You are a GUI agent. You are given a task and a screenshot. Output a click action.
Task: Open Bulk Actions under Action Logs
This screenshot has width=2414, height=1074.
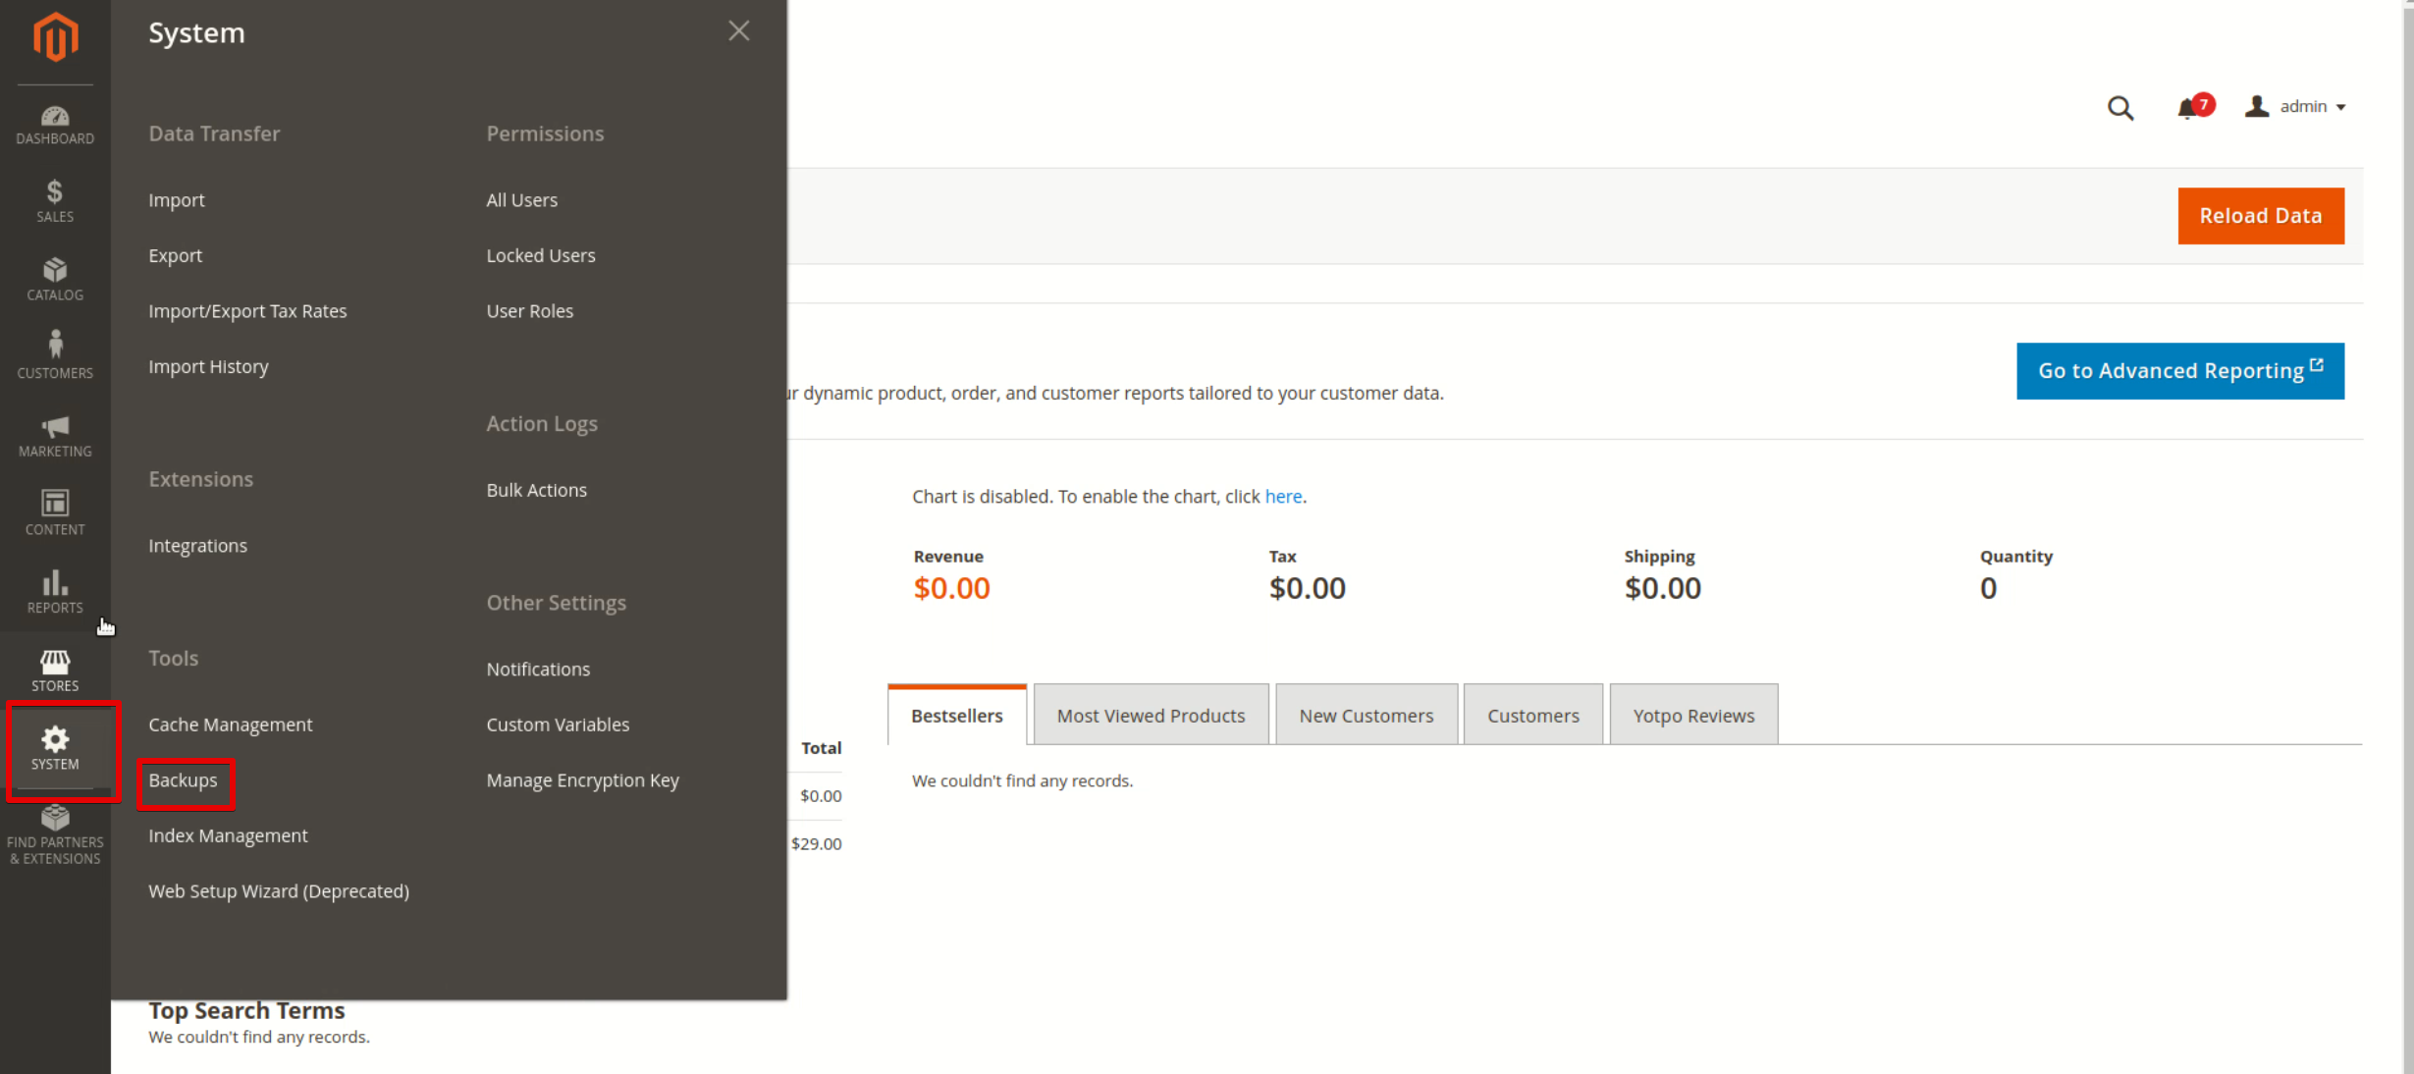click(x=536, y=490)
